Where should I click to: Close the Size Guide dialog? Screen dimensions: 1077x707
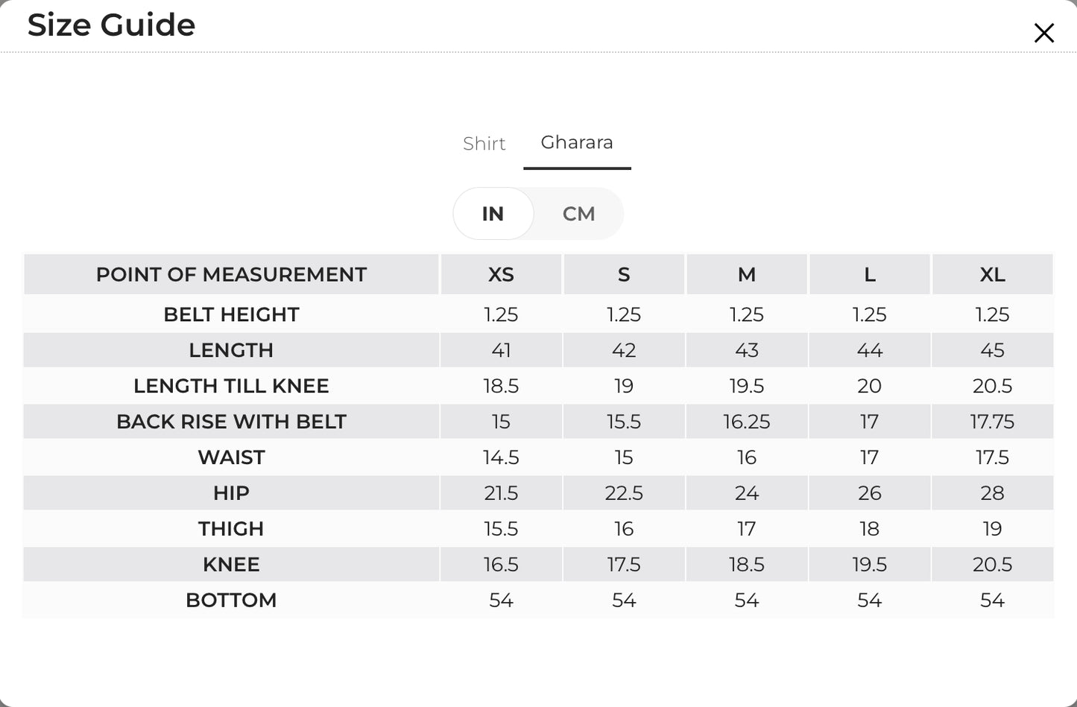(x=1043, y=33)
